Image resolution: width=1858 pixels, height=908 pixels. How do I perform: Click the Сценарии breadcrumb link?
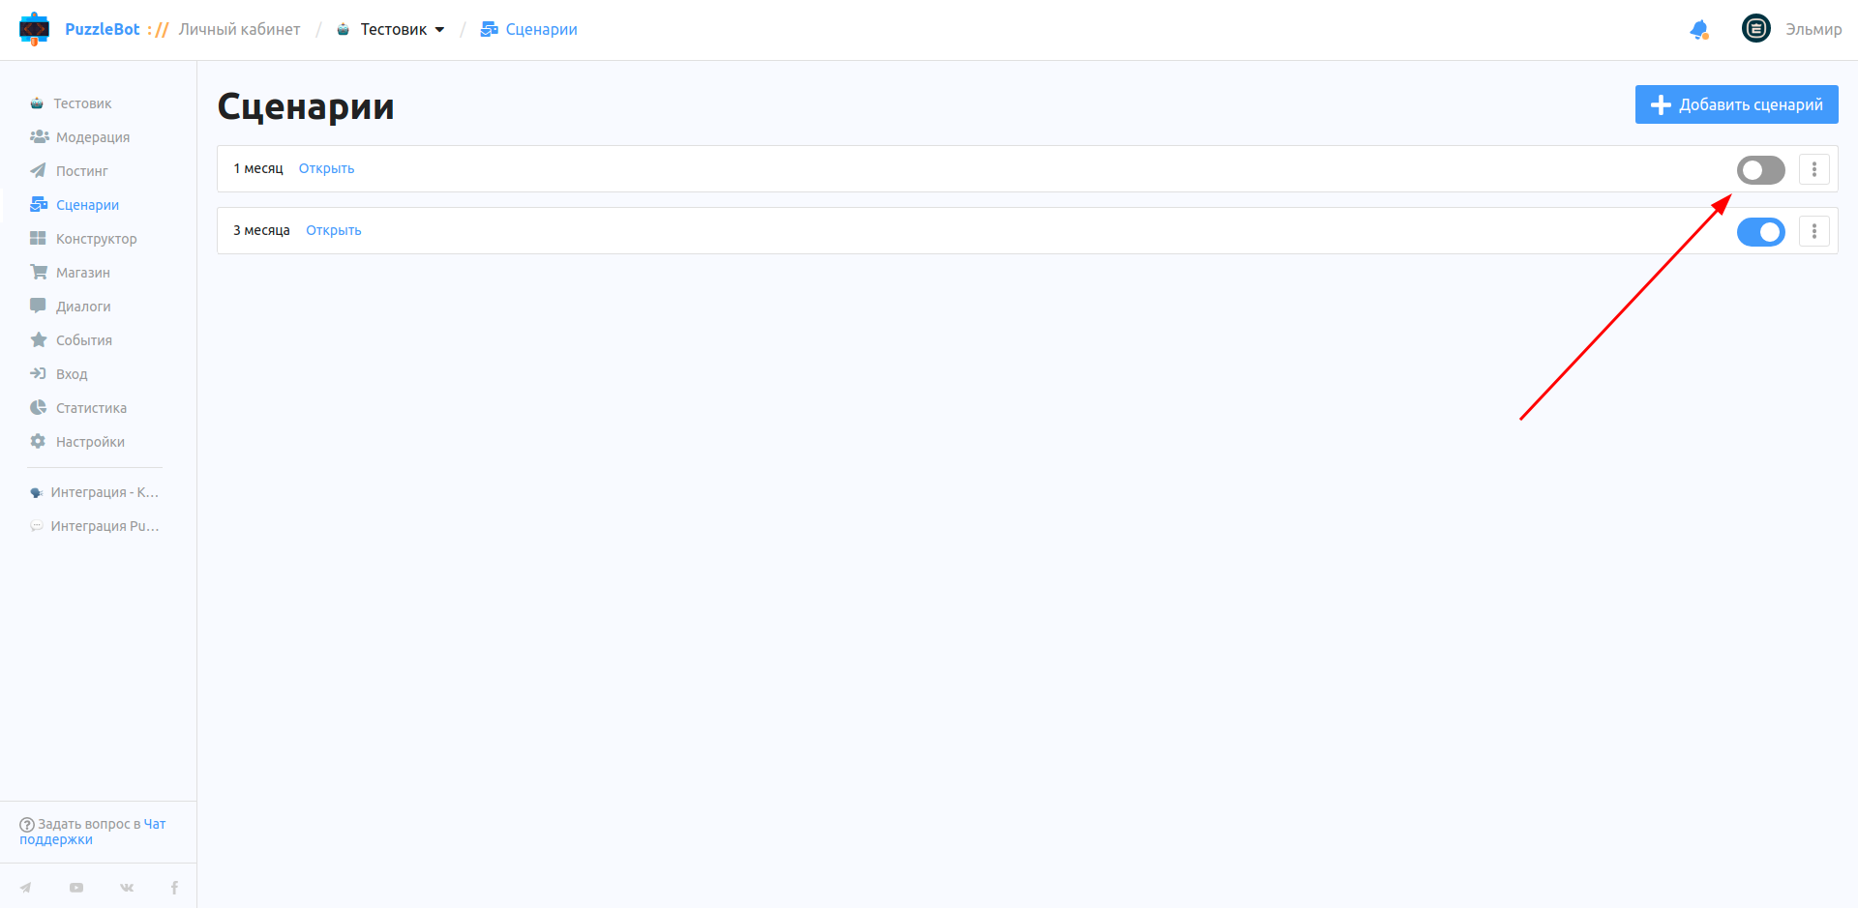click(x=542, y=29)
